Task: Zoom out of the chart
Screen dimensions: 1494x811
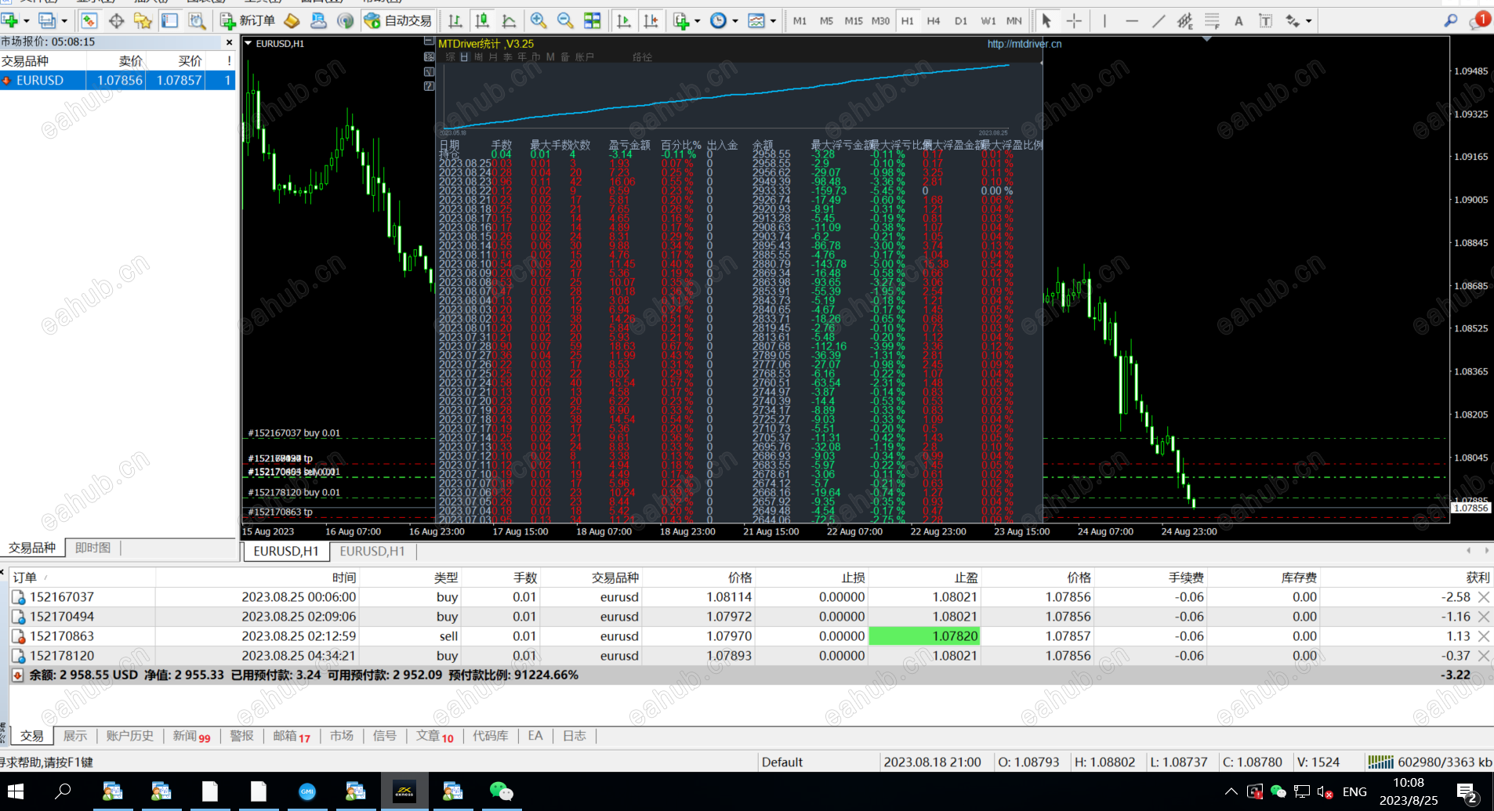Action: click(x=565, y=21)
